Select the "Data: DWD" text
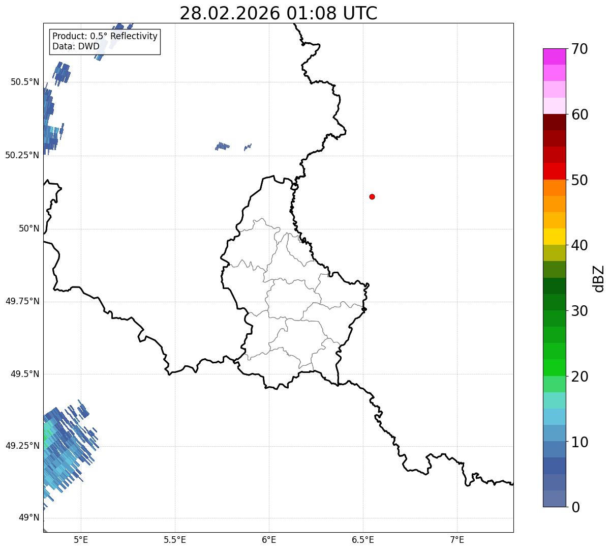 pos(76,46)
